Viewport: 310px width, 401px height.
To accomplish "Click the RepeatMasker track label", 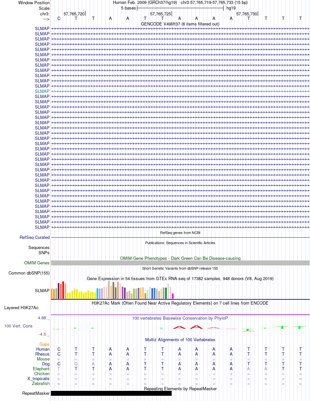I will coord(36,393).
